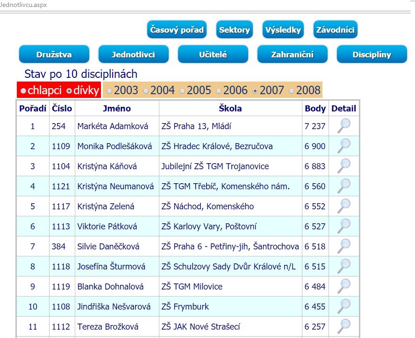Select name Kristýna Neumanová

pyautogui.click(x=115, y=186)
